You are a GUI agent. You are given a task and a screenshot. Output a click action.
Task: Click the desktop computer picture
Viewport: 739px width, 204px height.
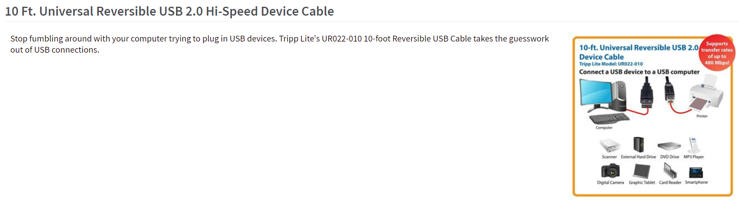coord(602,95)
